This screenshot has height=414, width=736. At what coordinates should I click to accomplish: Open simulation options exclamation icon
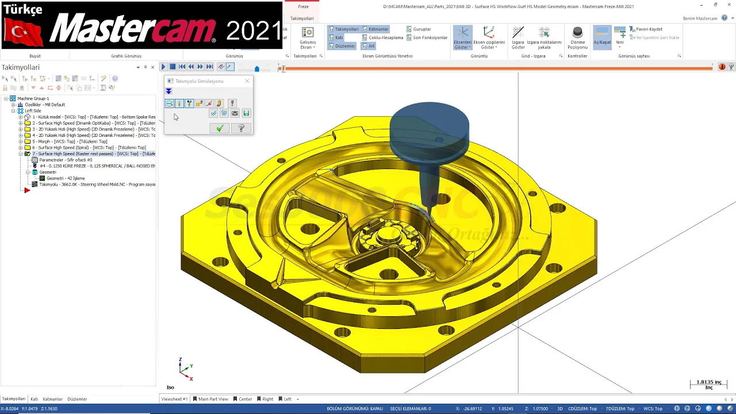232,103
